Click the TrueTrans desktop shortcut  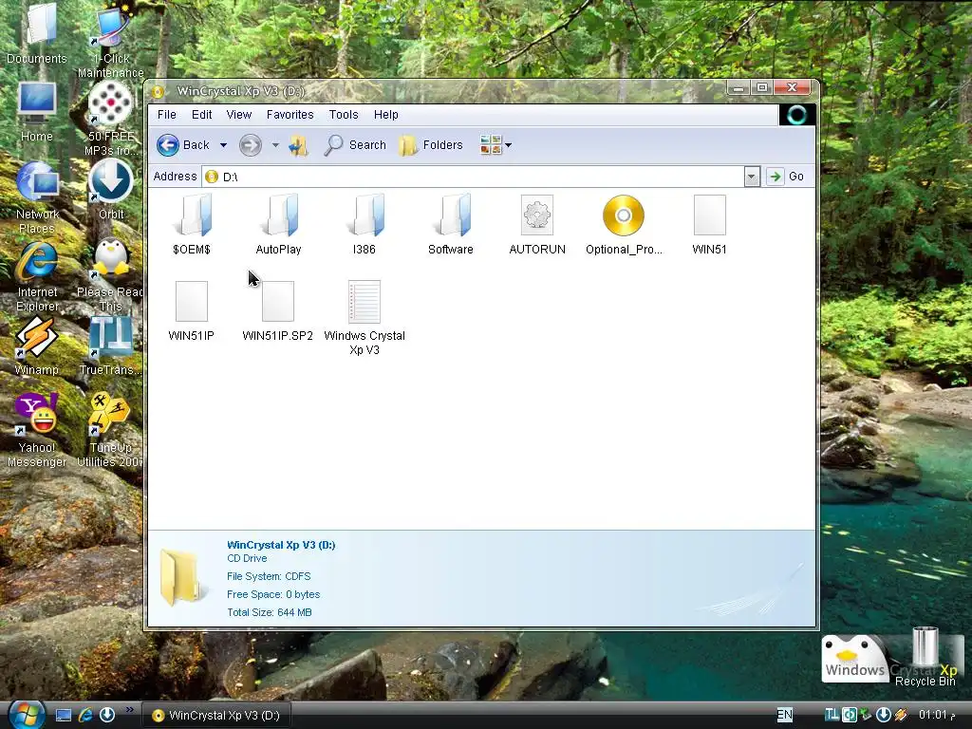click(x=111, y=346)
